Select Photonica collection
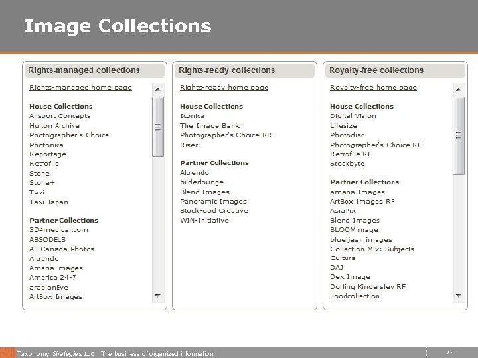Image resolution: width=478 pixels, height=358 pixels. [x=46, y=145]
